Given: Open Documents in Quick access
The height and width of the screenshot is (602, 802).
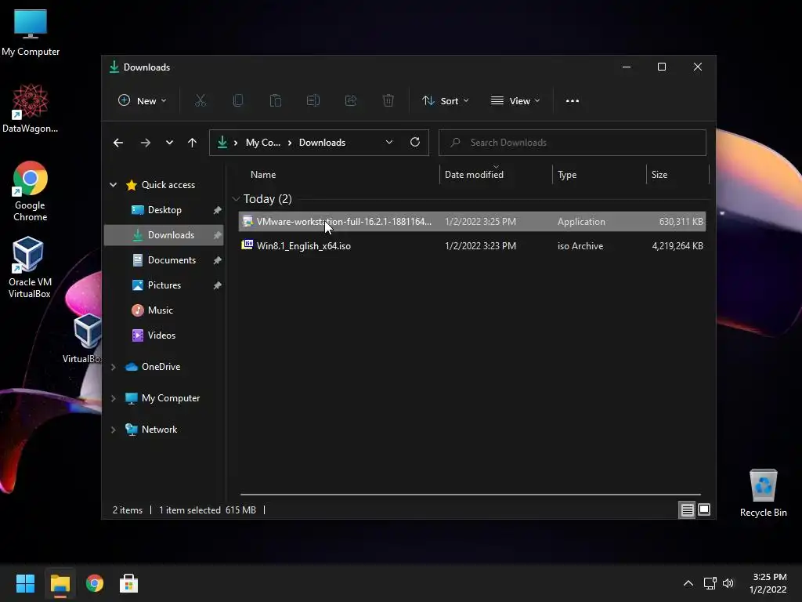Looking at the screenshot, I should pyautogui.click(x=164, y=260).
